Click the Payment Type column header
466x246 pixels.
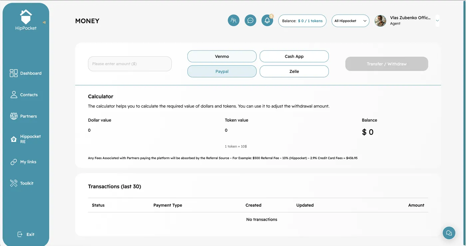click(168, 205)
